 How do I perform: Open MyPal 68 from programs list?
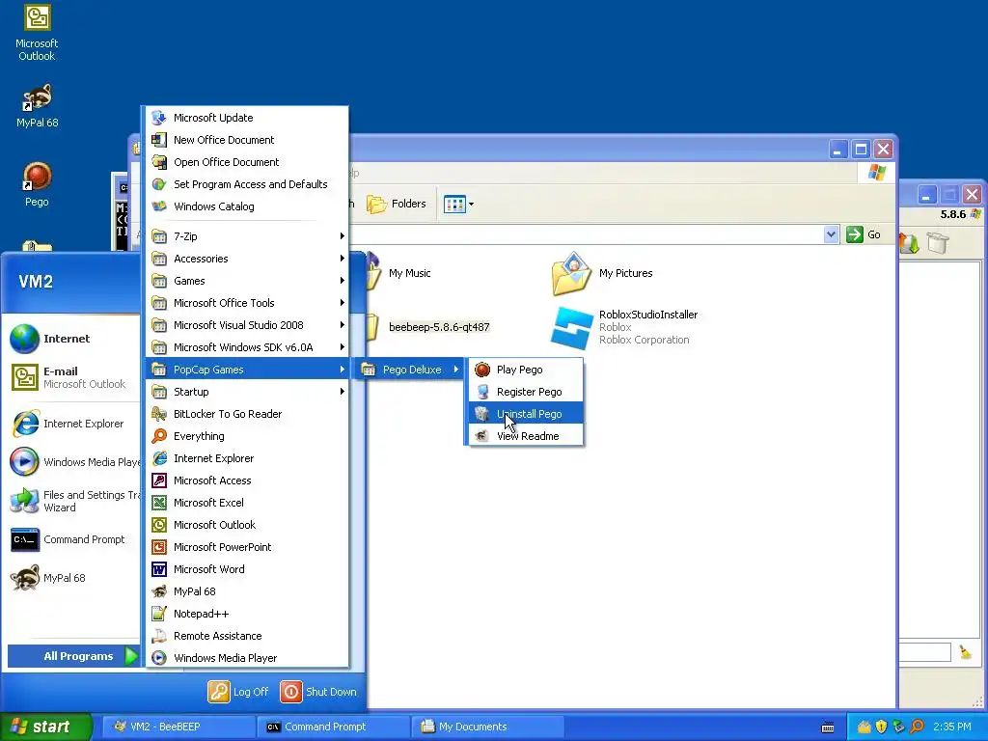click(247, 591)
